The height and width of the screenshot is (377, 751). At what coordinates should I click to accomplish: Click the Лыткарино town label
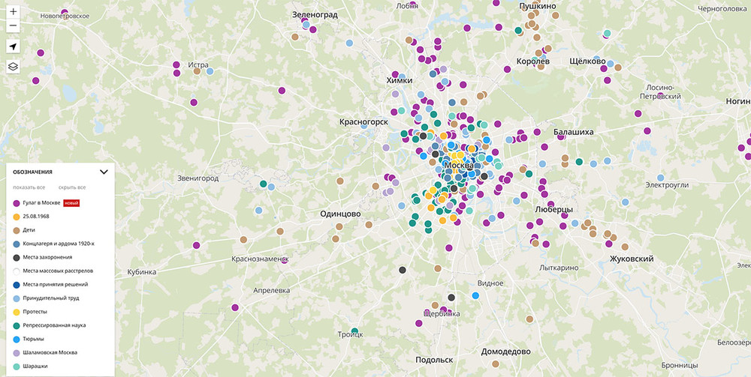click(559, 268)
